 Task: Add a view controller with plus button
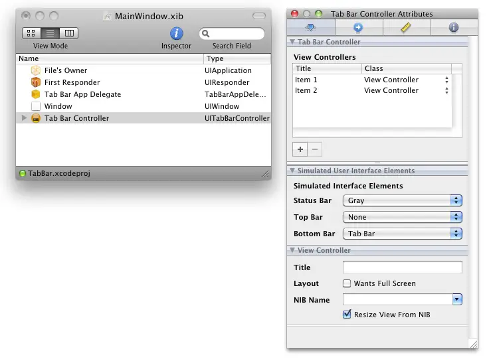coord(300,149)
